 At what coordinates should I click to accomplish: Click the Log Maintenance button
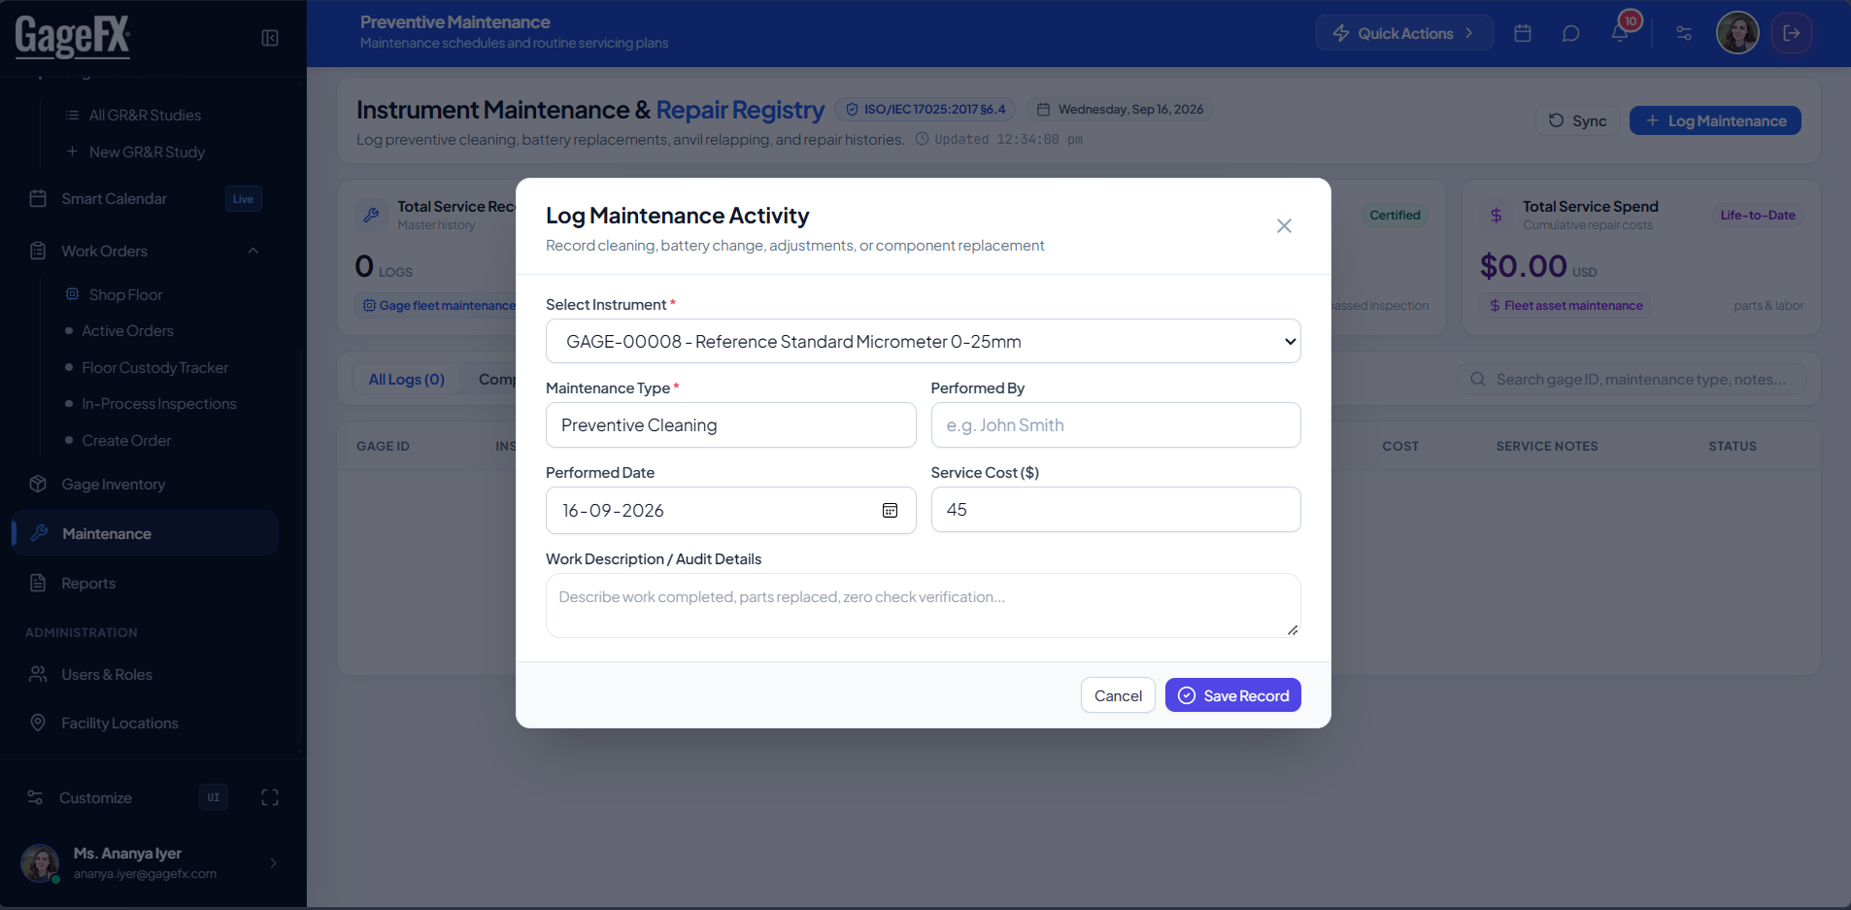(1715, 120)
